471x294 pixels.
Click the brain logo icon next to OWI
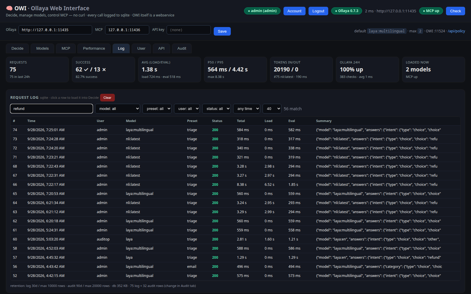tap(9, 8)
